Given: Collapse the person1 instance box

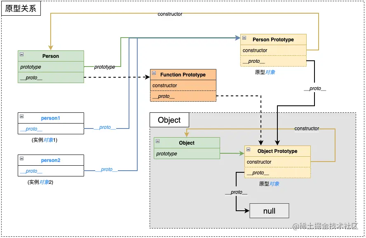Looking at the screenshot, I should (x=22, y=116).
